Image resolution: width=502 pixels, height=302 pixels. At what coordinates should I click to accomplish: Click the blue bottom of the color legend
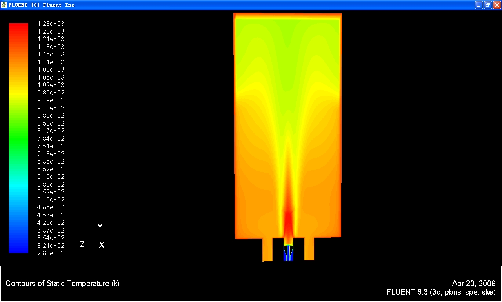[18, 249]
